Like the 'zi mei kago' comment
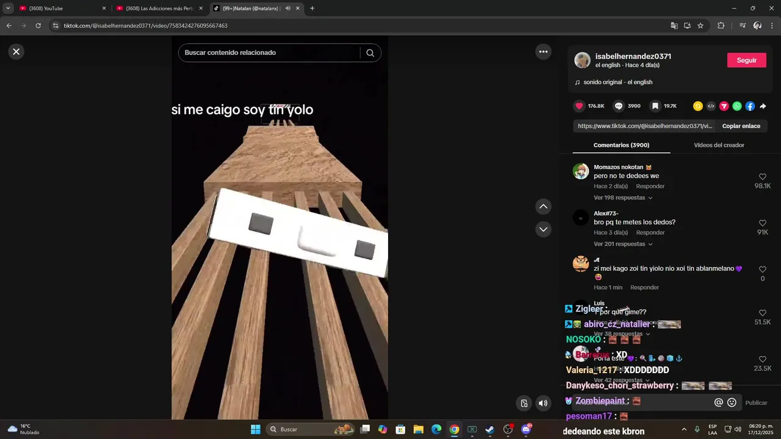This screenshot has height=439, width=781. (x=762, y=269)
